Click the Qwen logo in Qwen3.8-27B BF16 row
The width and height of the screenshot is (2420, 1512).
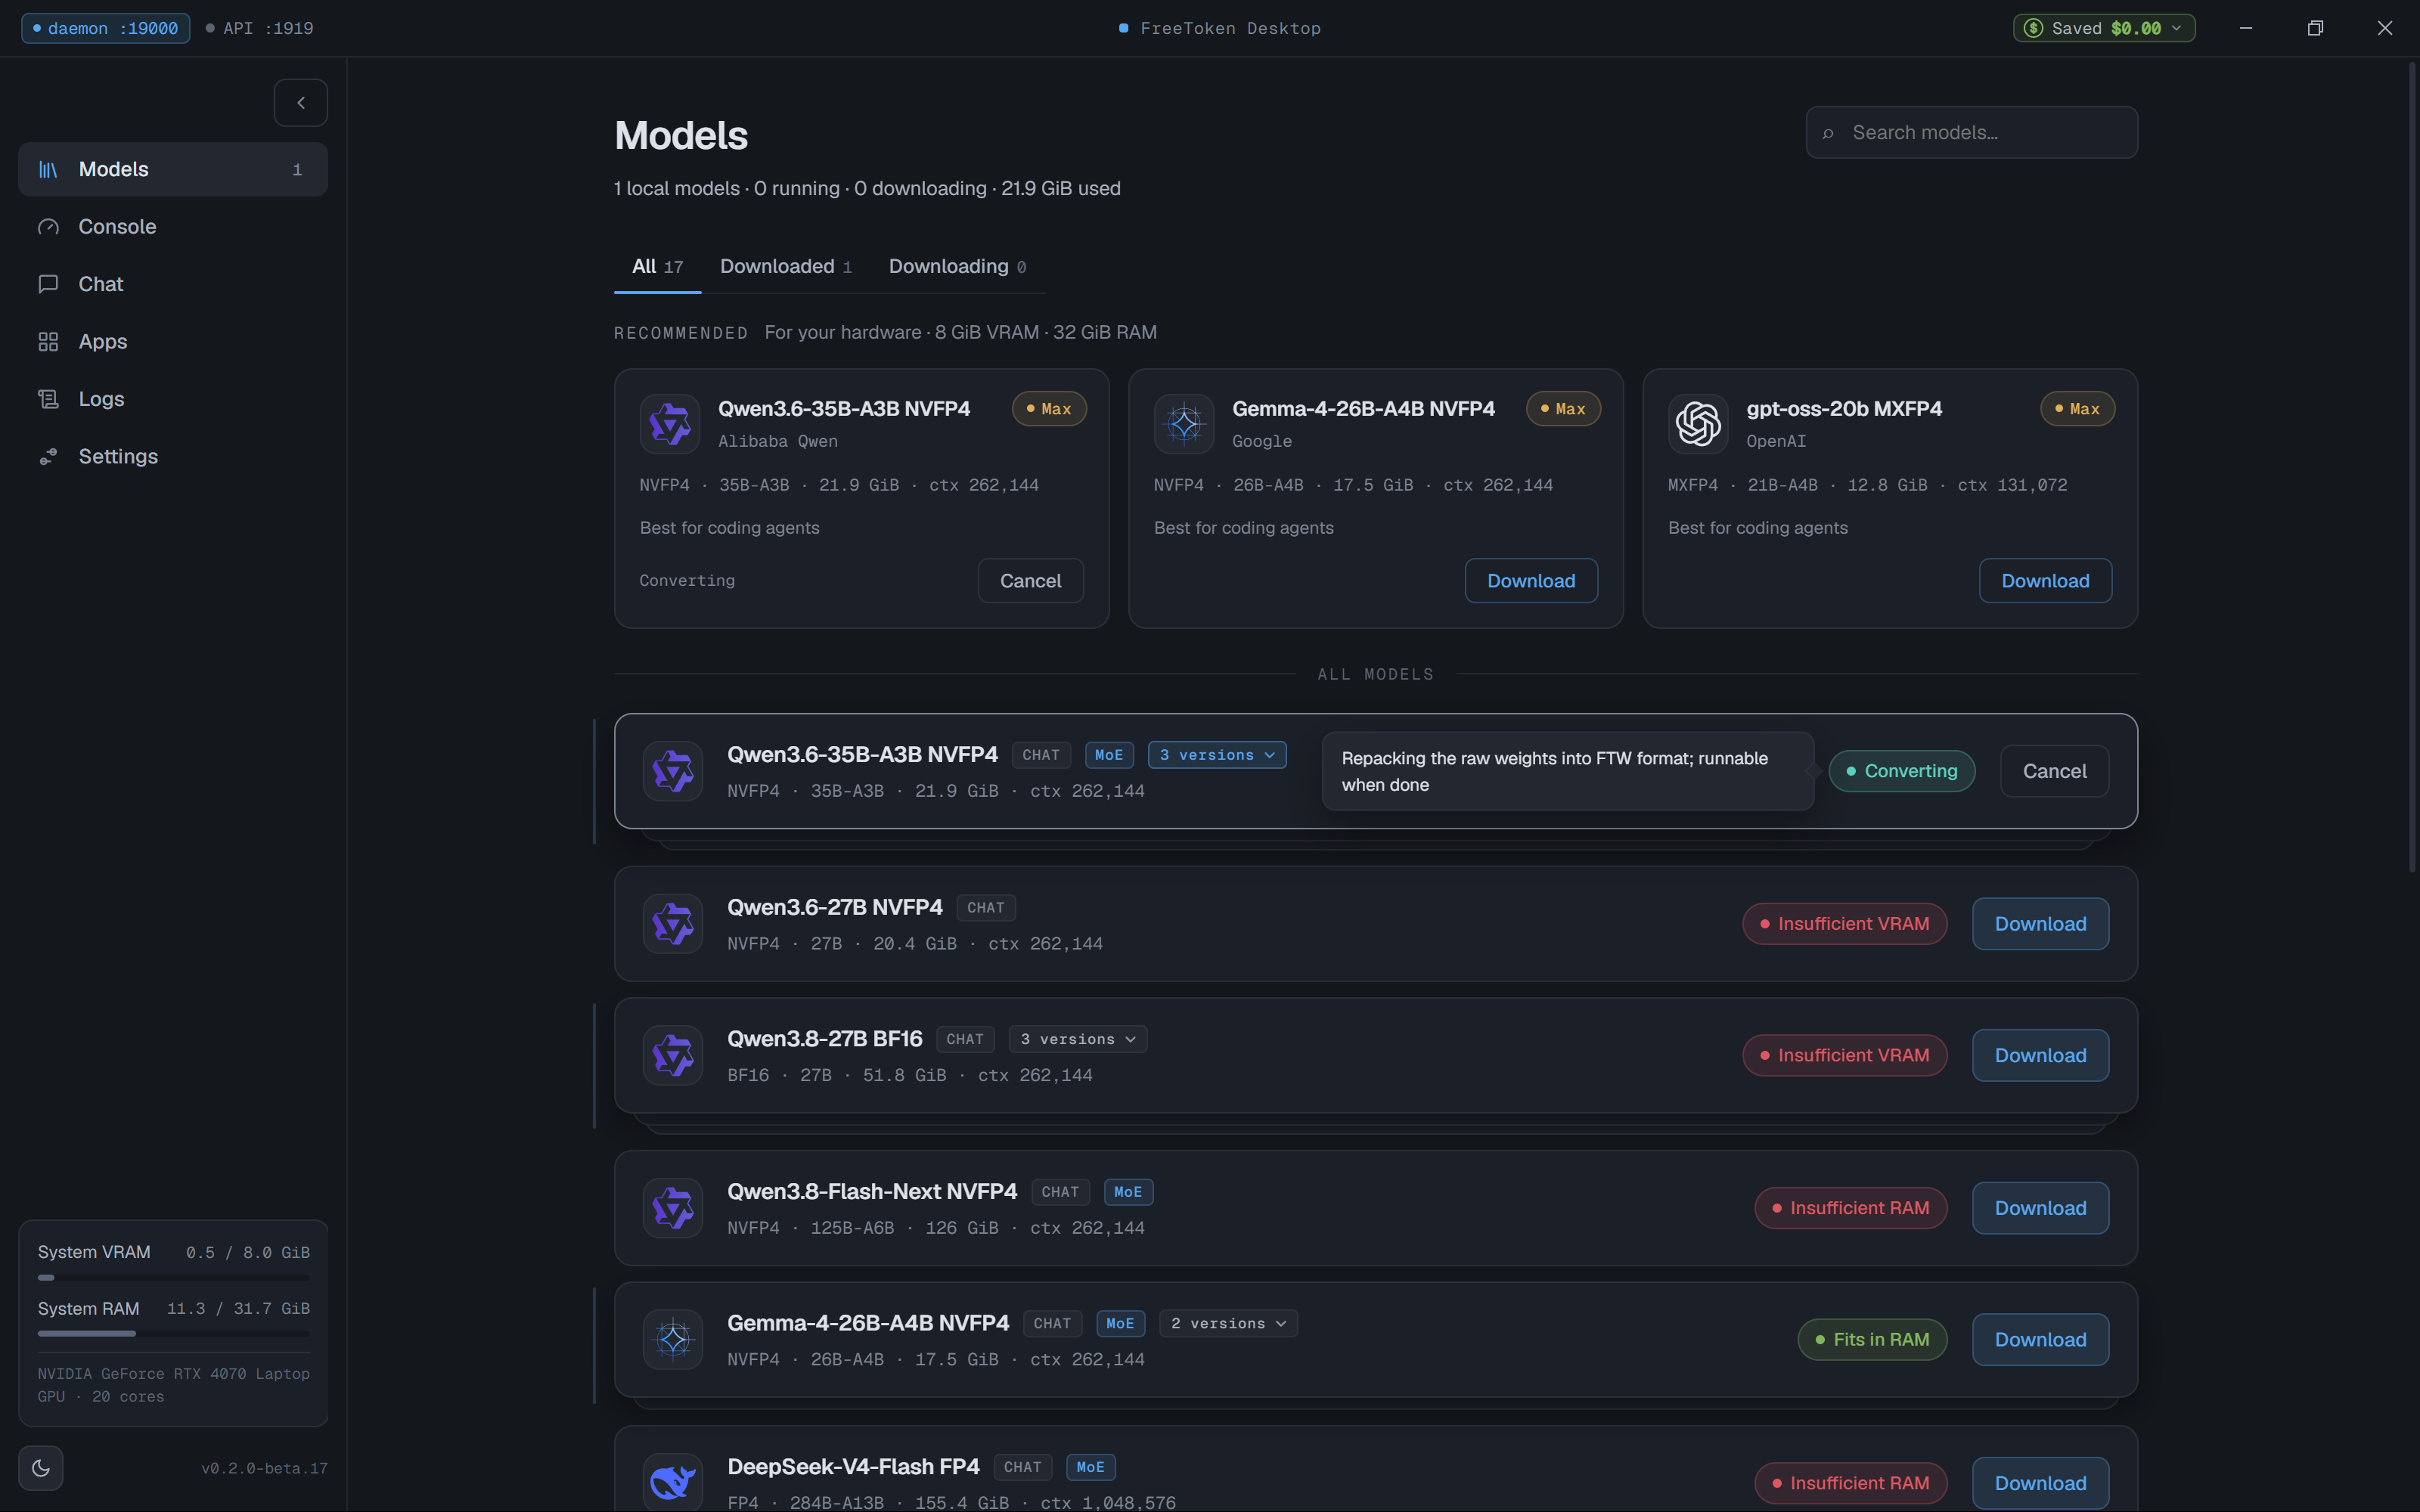(673, 1055)
